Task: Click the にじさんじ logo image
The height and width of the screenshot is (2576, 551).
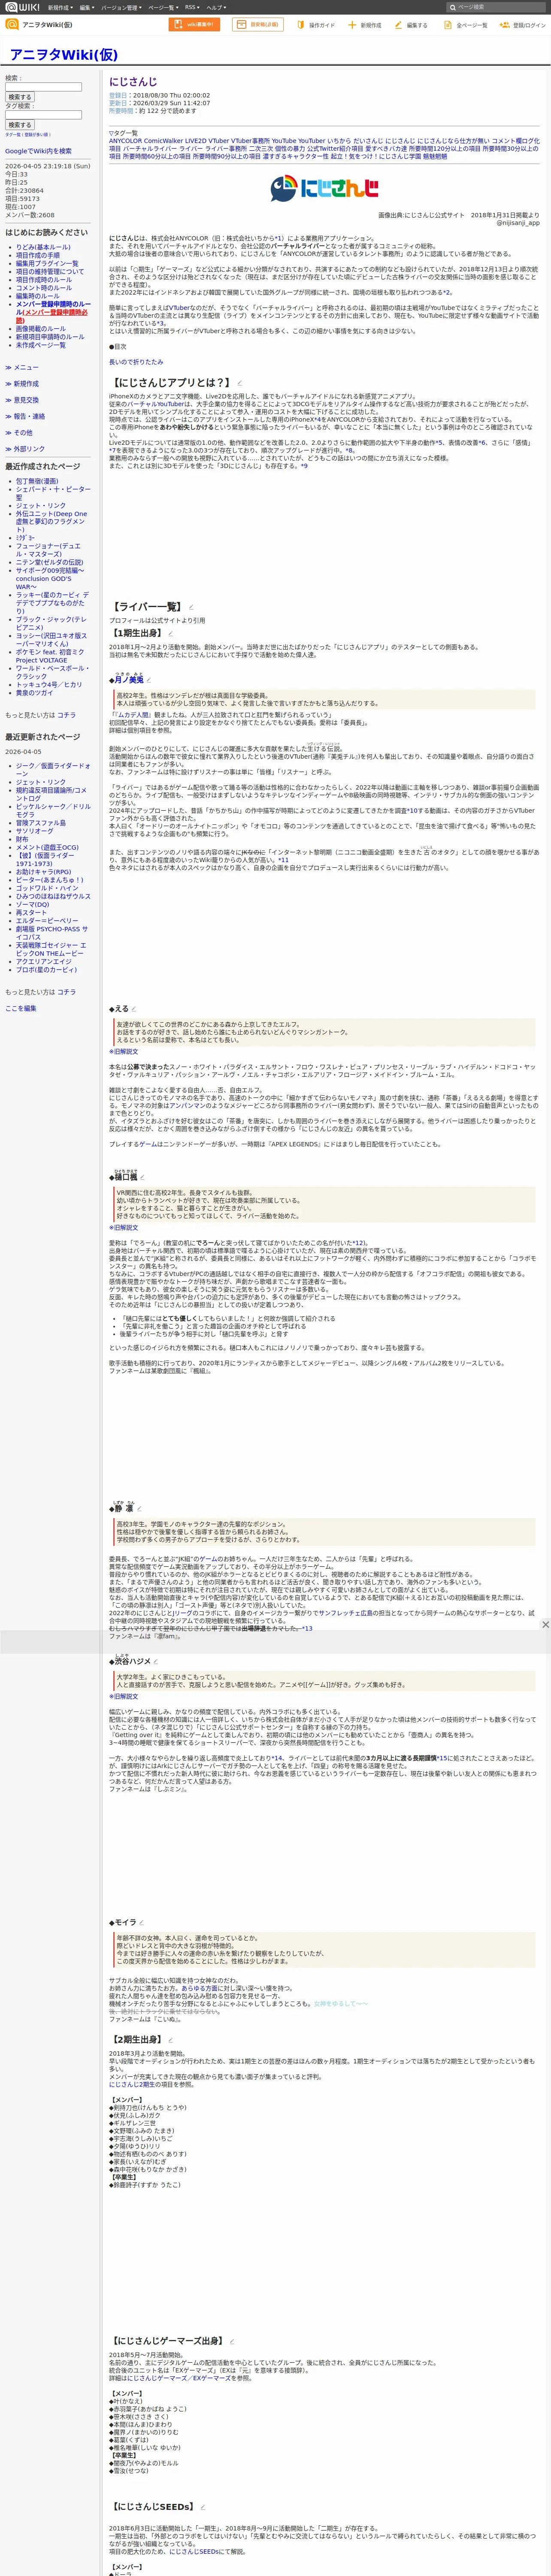Action: pos(324,187)
